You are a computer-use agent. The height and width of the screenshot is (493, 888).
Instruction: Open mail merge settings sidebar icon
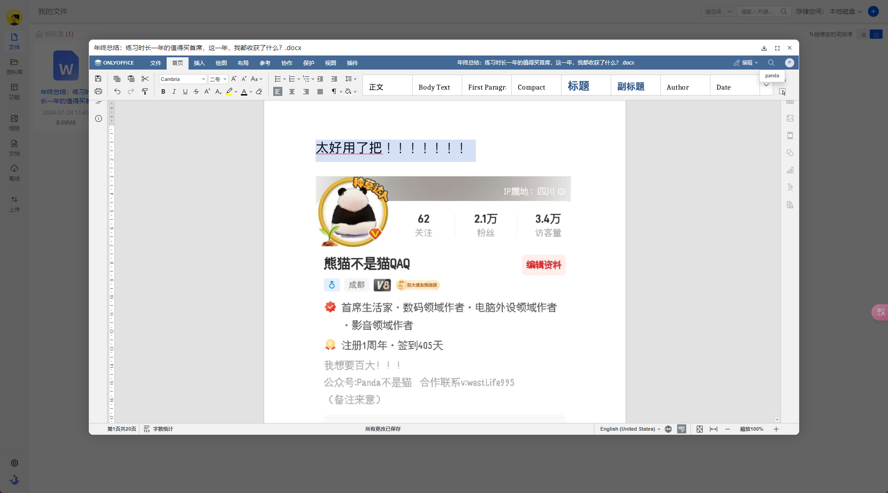point(790,205)
